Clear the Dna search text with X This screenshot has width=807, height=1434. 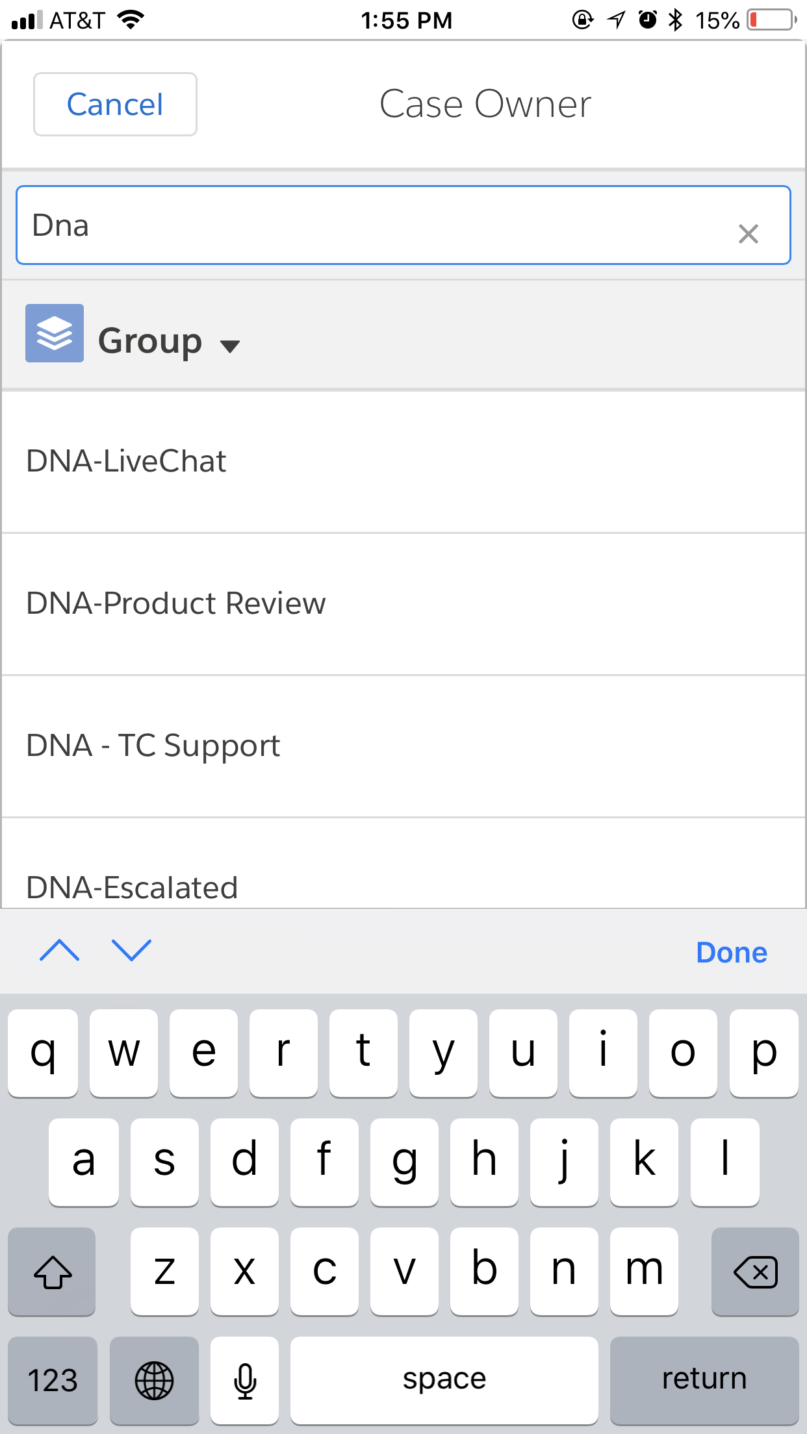coord(748,234)
